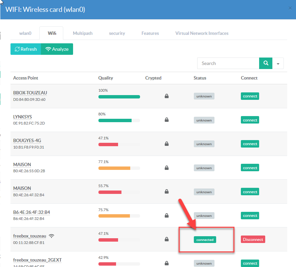The height and width of the screenshot is (267, 296).
Task: Click the lock icon in LYNKSYS row
Action: point(166,120)
